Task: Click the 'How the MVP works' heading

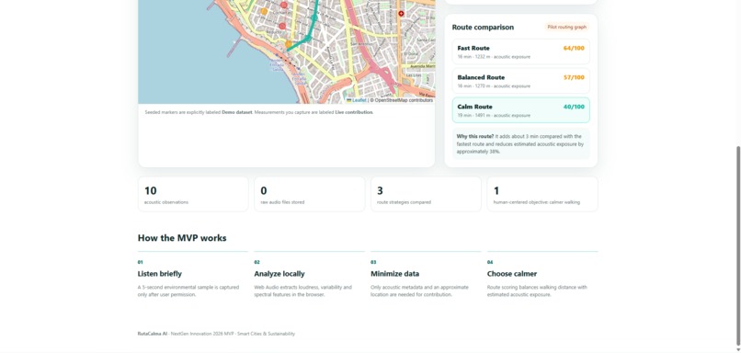Action: tap(182, 238)
